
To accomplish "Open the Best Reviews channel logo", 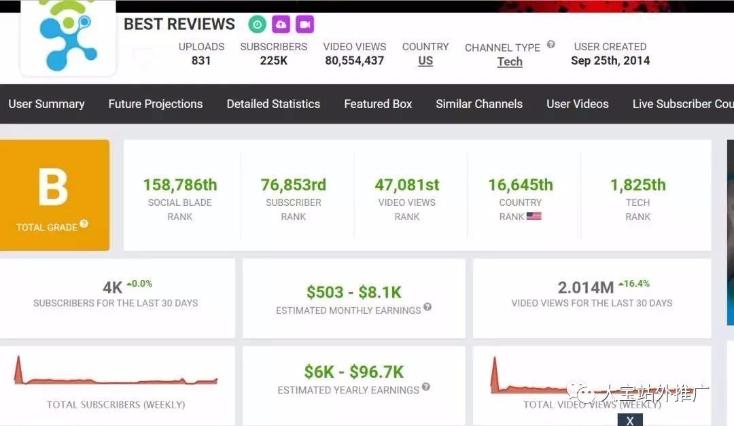I will [x=69, y=37].
